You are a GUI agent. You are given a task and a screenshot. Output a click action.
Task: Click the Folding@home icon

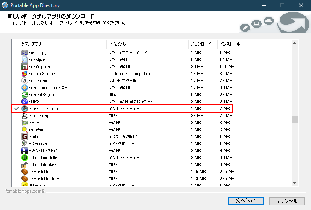click(x=24, y=74)
